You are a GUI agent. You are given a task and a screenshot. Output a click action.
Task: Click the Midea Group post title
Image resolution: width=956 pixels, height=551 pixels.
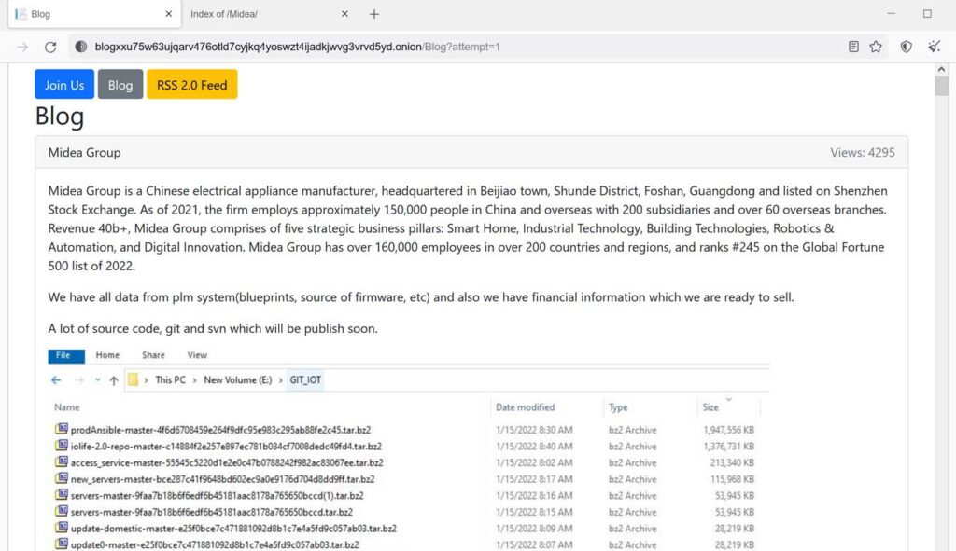(84, 153)
